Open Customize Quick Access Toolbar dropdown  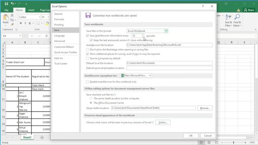click(26, 4)
